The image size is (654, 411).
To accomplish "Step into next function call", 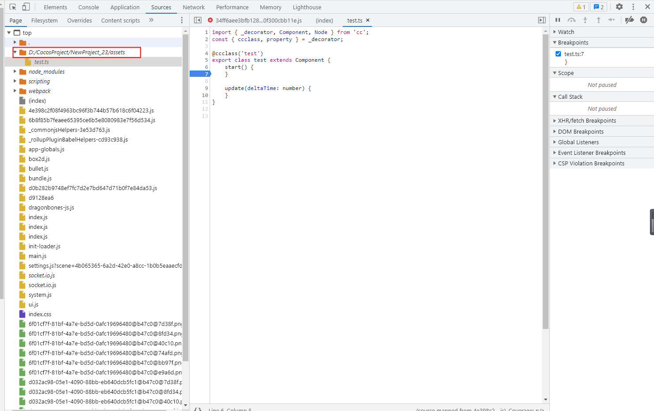I will click(585, 20).
